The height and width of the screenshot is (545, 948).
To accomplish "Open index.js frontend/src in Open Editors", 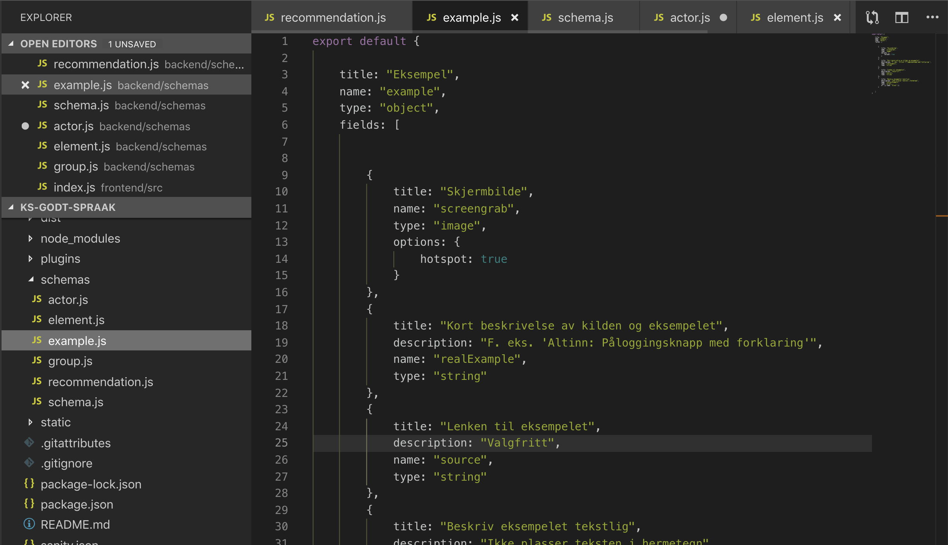I will 126,187.
